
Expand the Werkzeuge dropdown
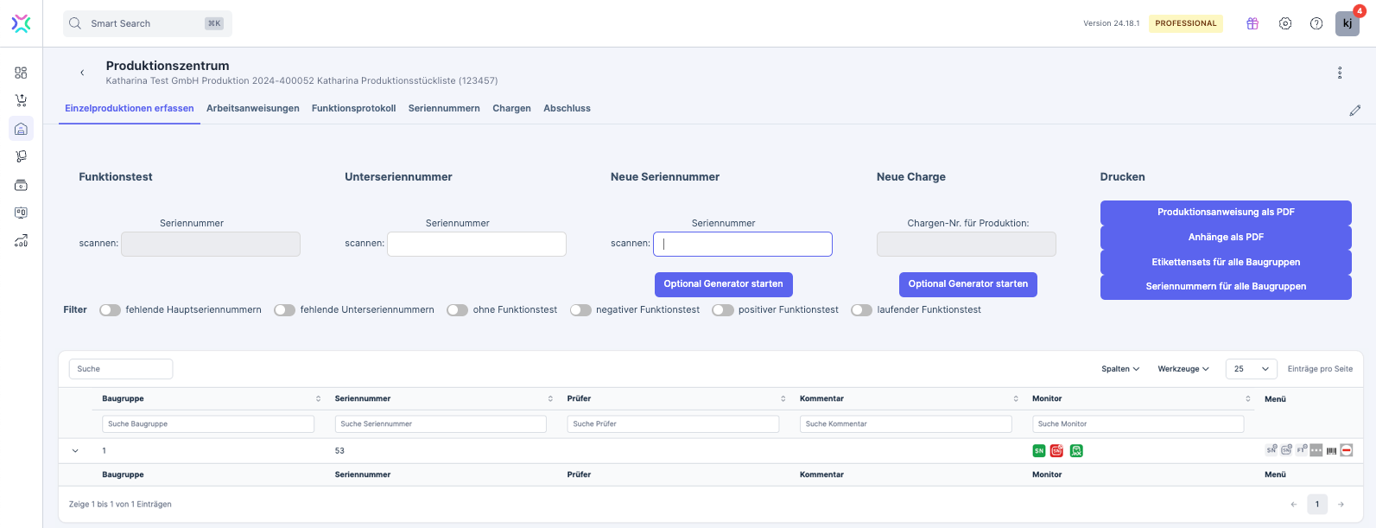[1183, 369]
